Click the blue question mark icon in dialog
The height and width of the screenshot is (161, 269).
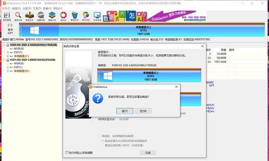click(x=98, y=99)
